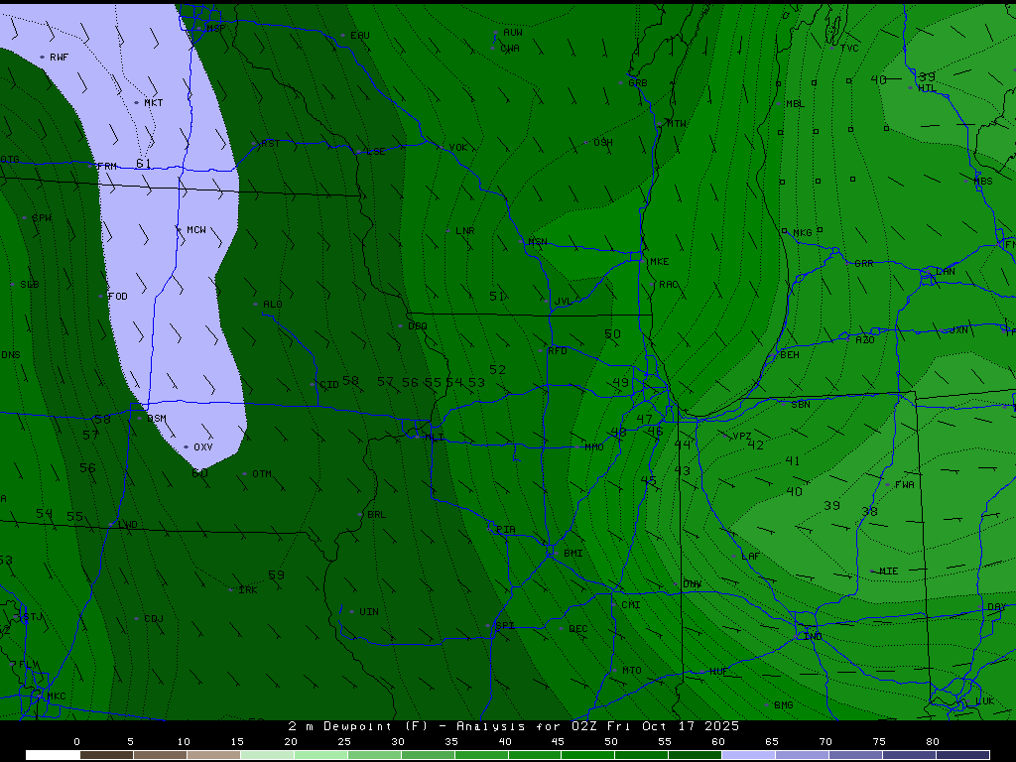
Task: Click the BMI station label
Action: point(572,553)
